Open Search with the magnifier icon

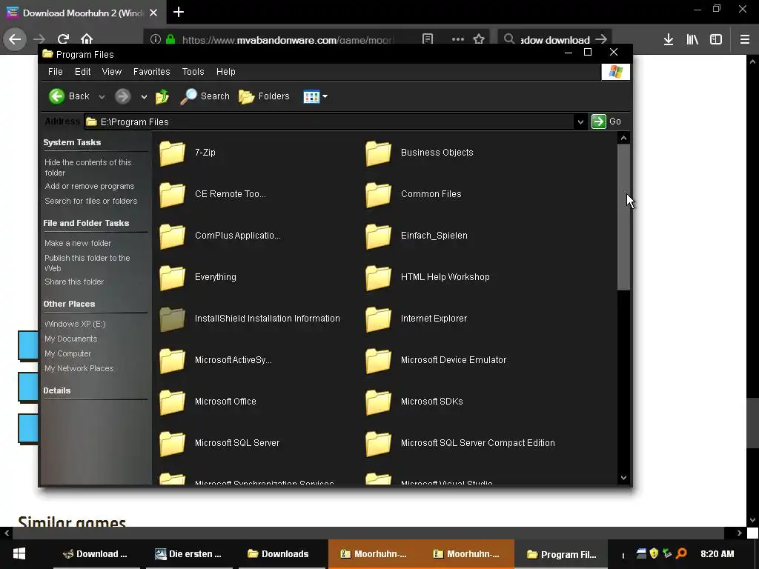click(188, 96)
